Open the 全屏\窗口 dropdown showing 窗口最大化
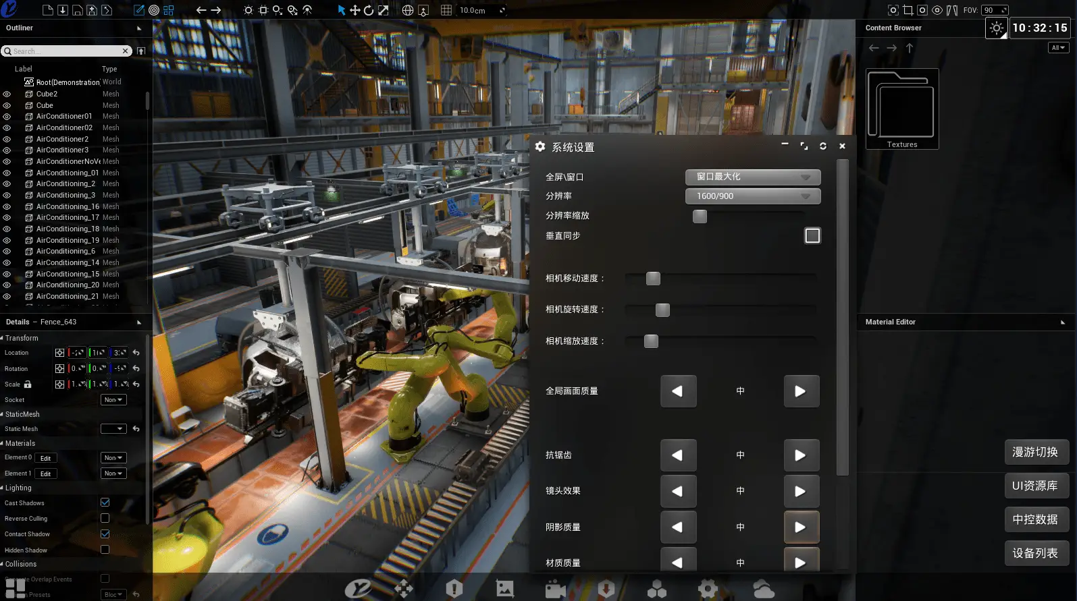The image size is (1077, 601). [752, 177]
